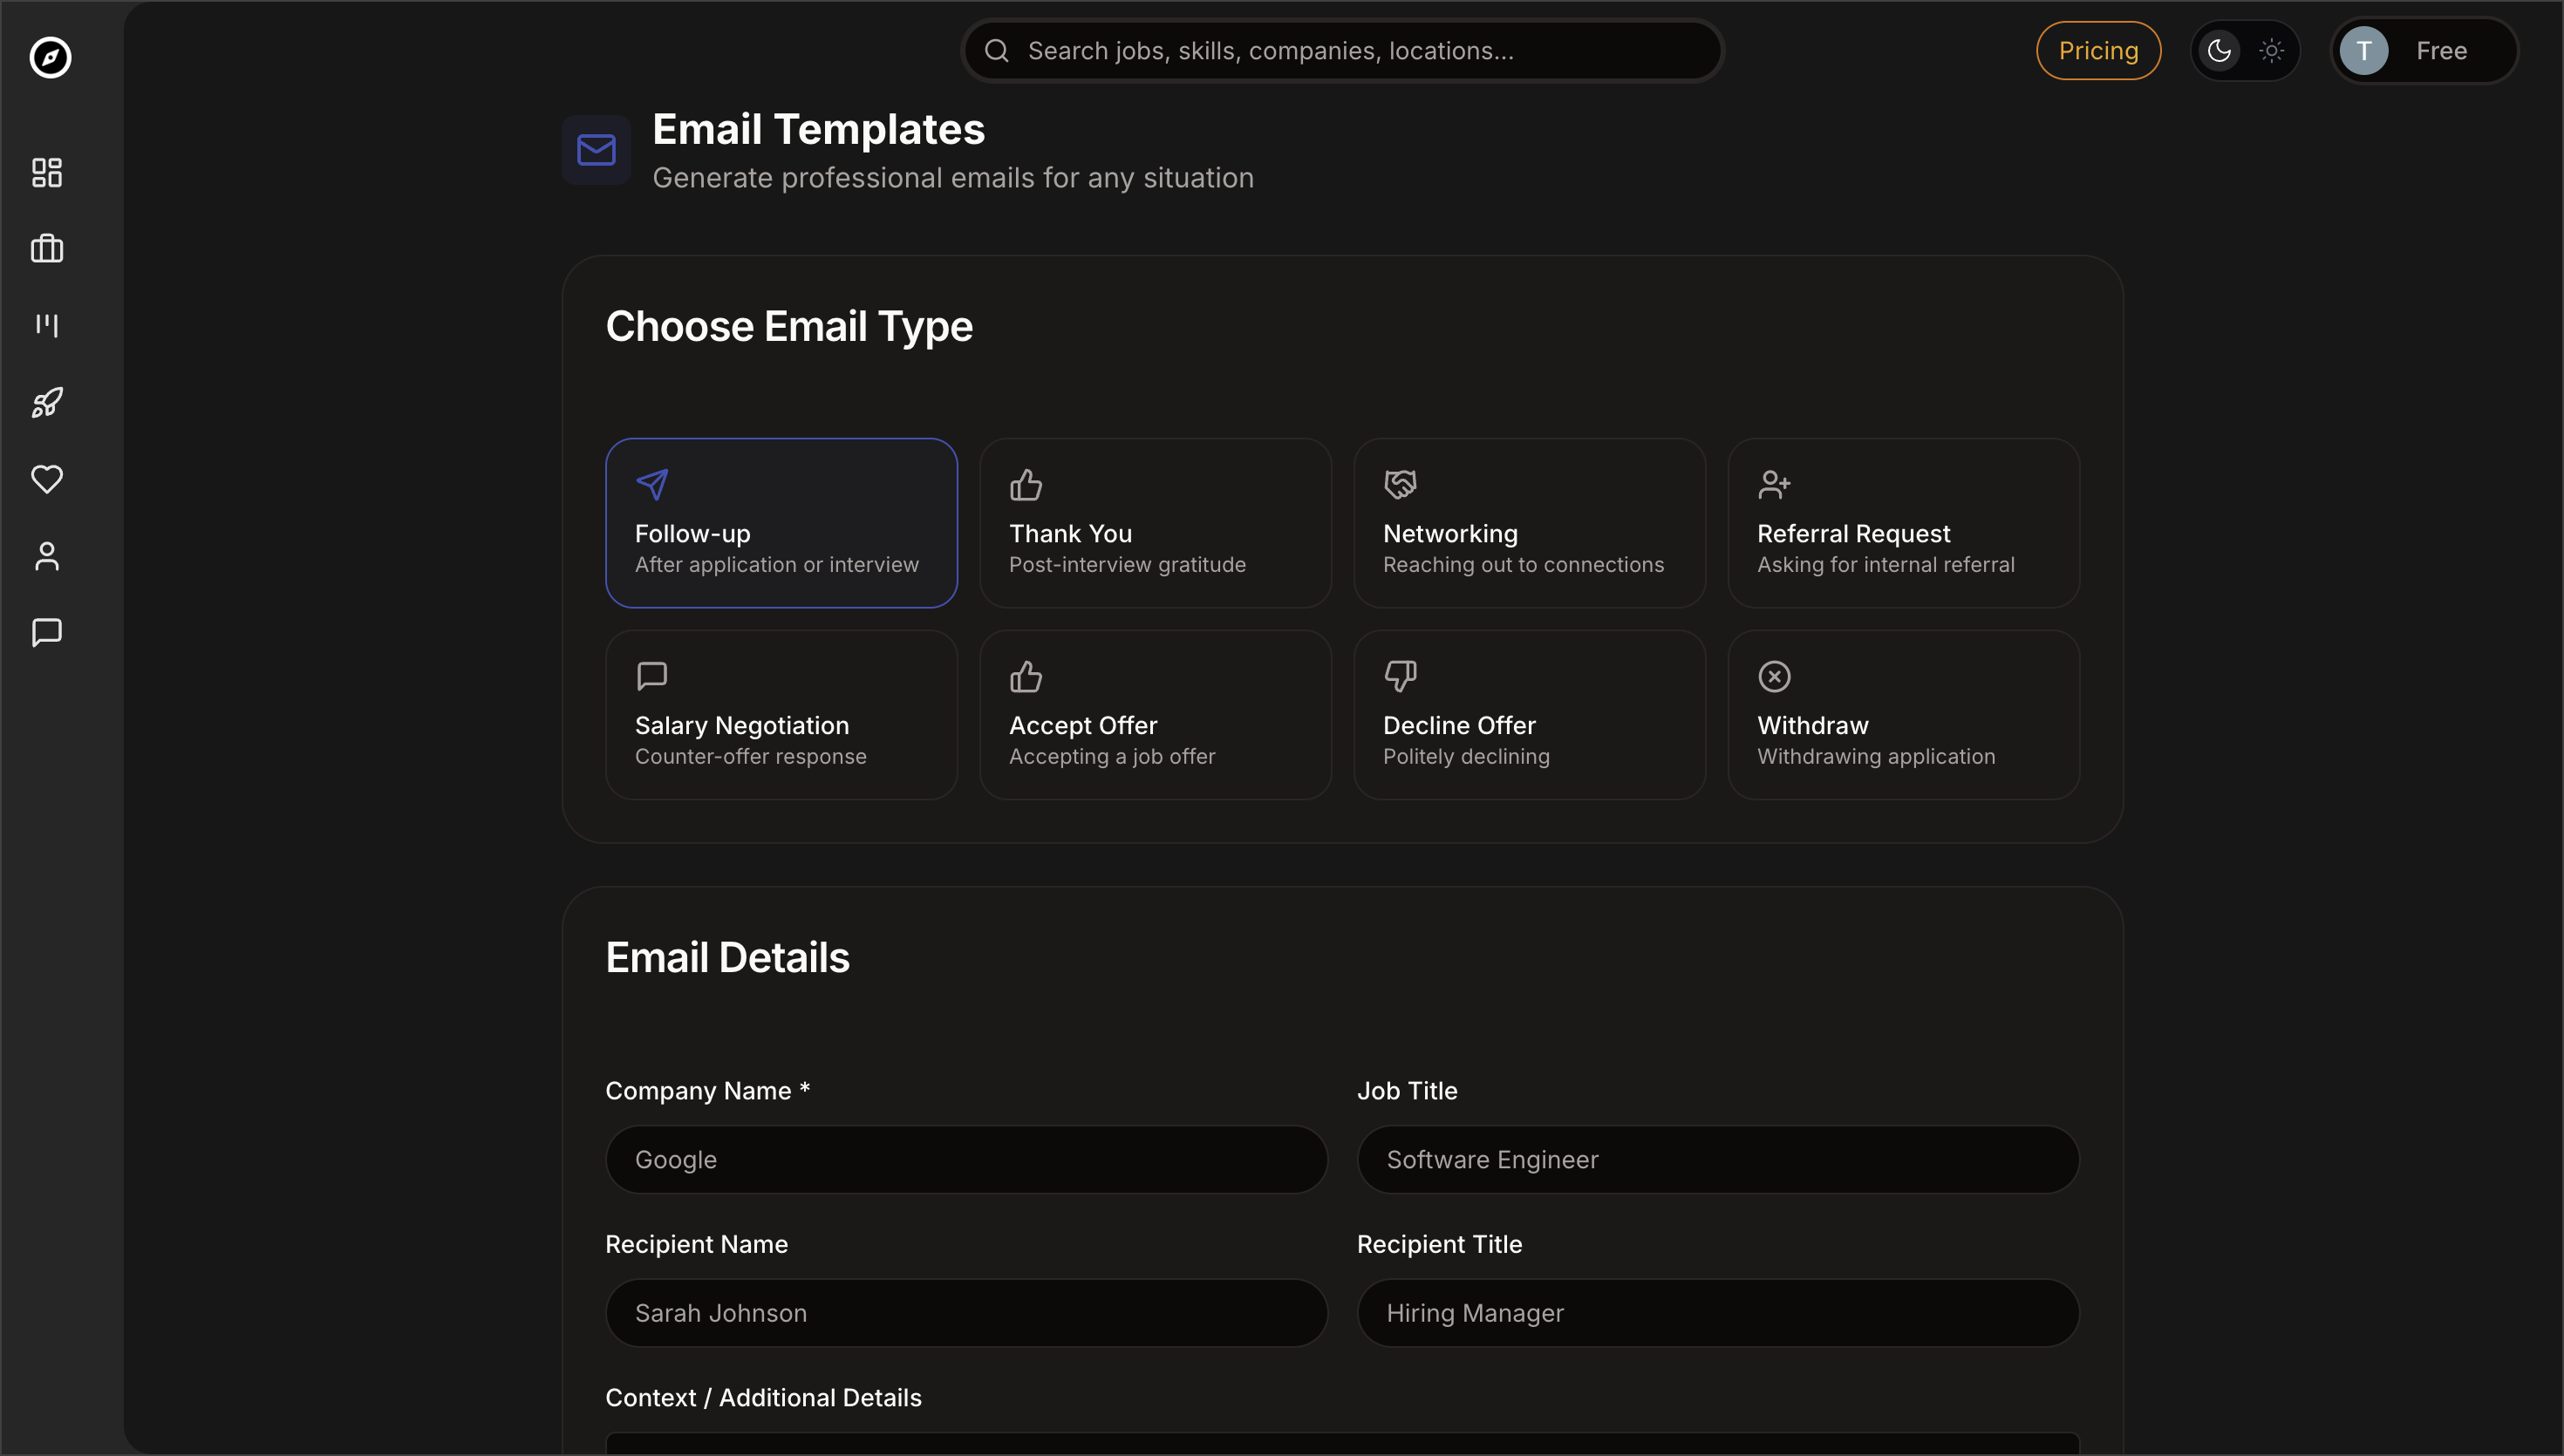The image size is (2564, 1456).
Task: Choose the Networking email type
Action: pyautogui.click(x=1529, y=522)
